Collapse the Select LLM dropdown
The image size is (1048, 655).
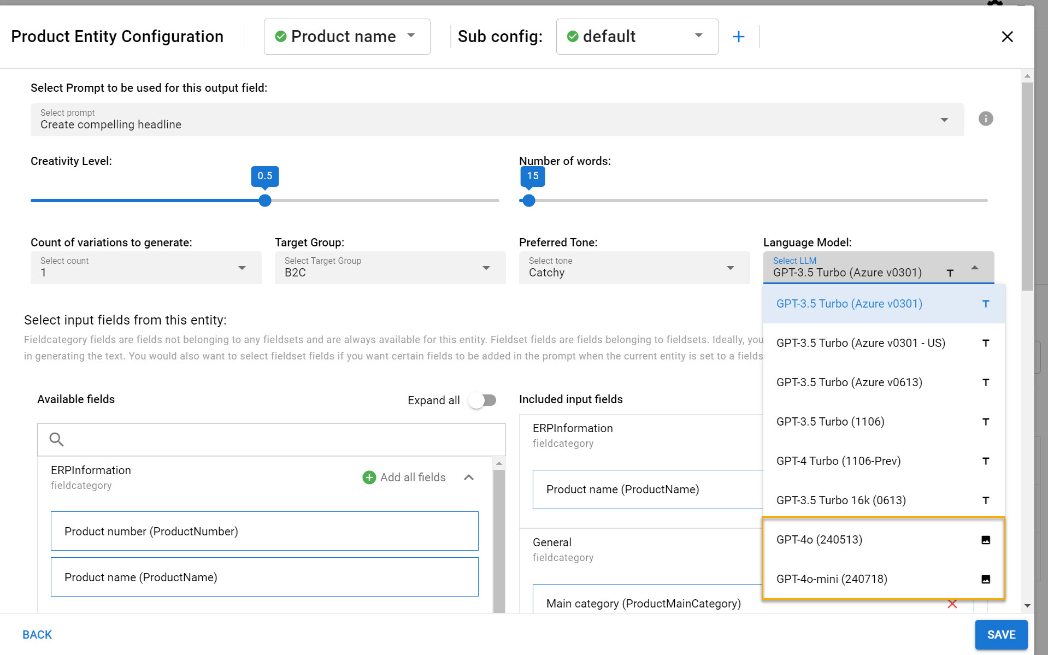[x=974, y=268]
